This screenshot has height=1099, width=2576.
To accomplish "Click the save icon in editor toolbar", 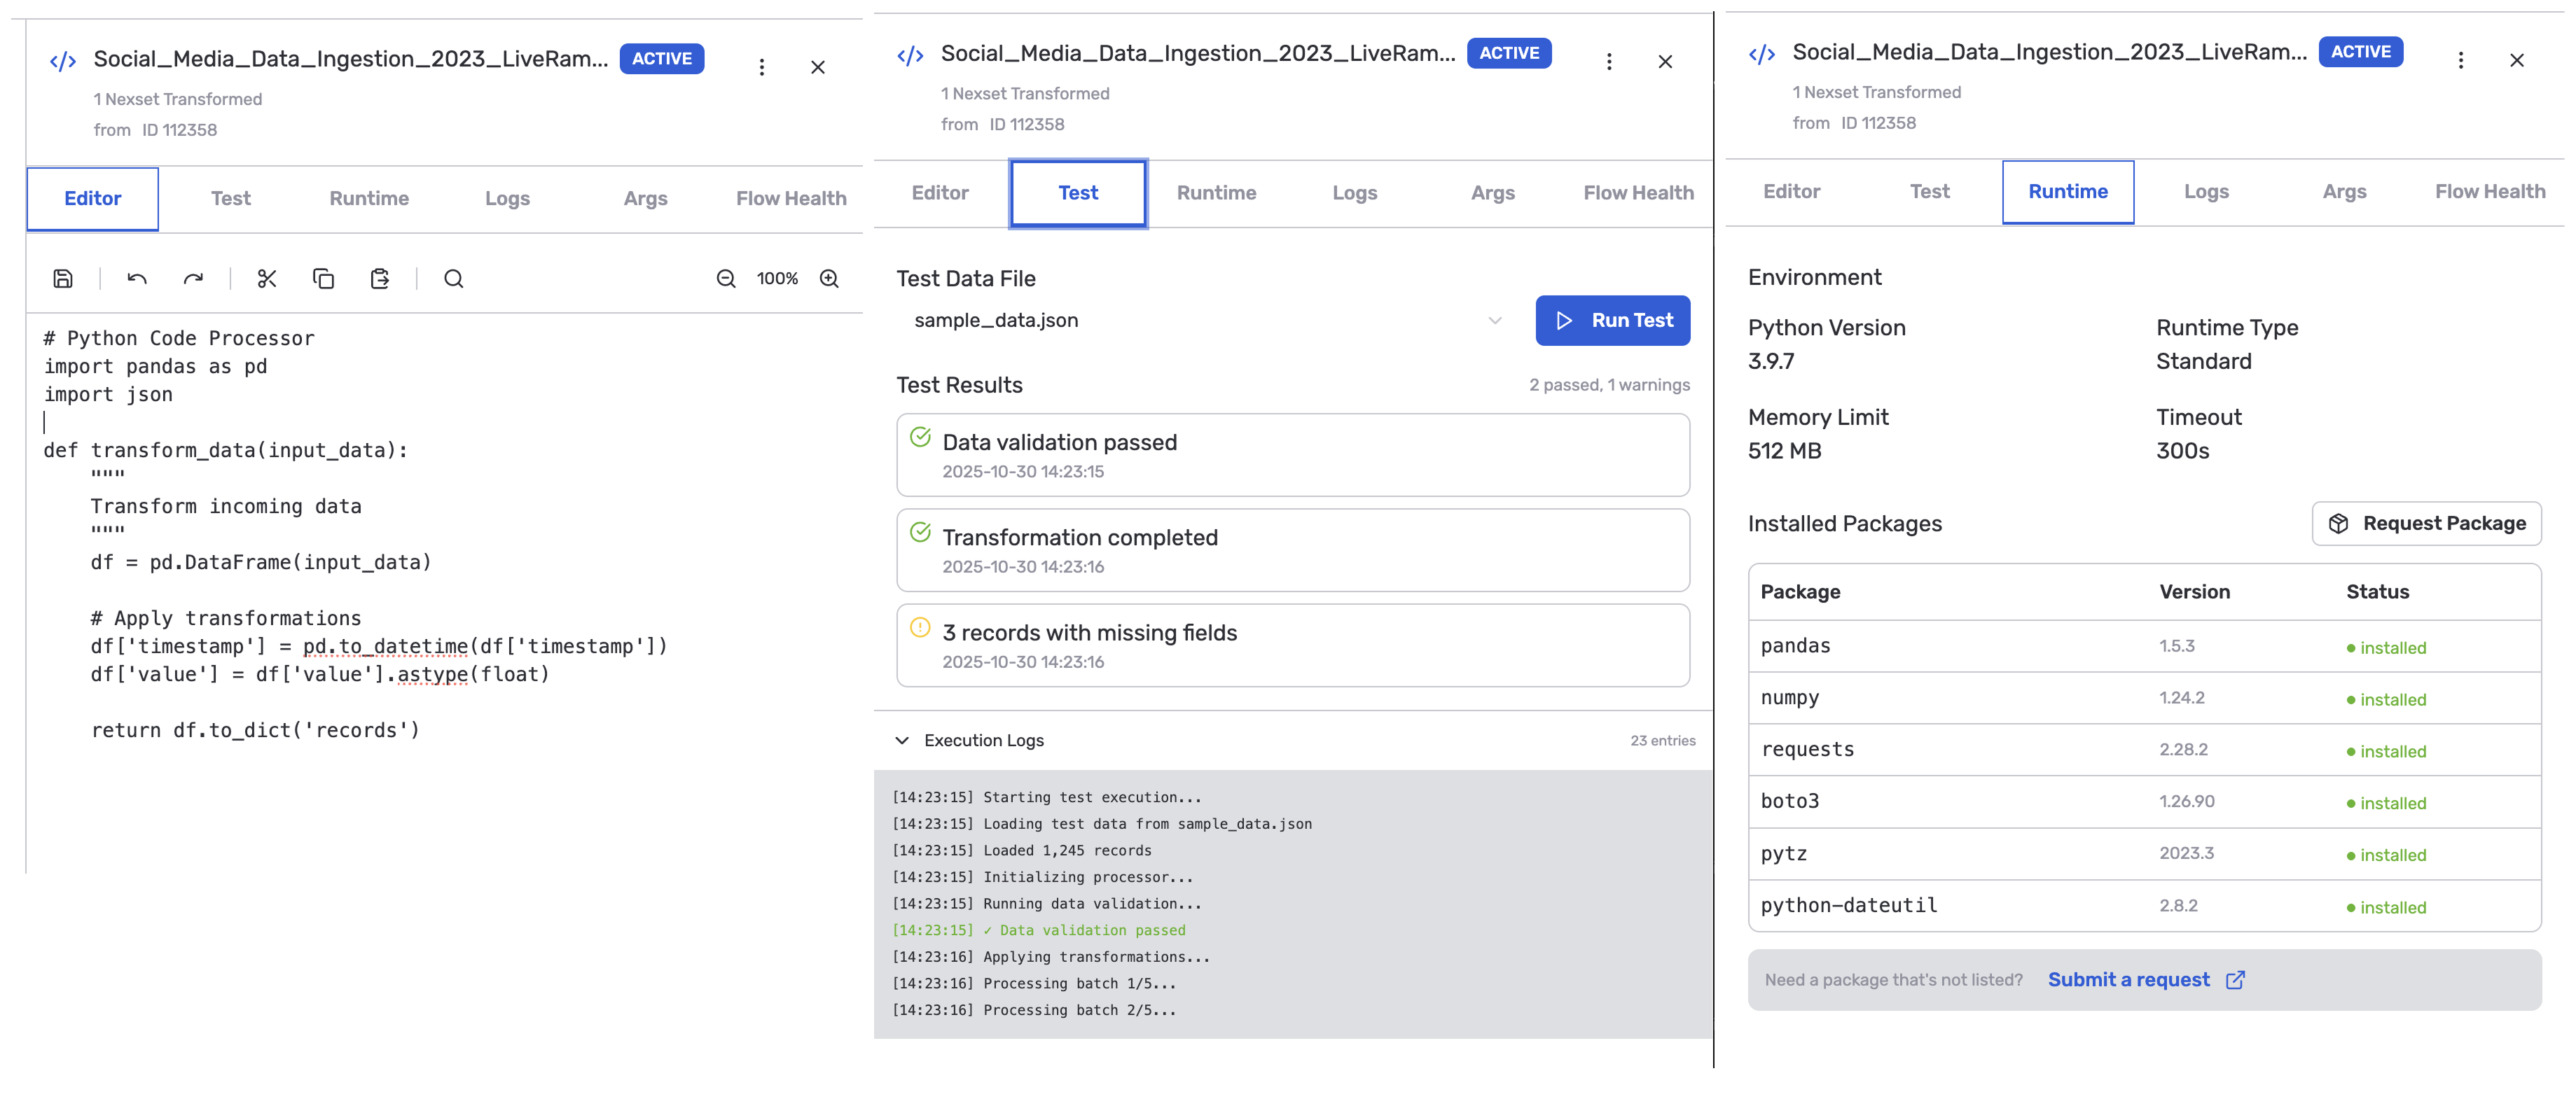I will (x=63, y=279).
